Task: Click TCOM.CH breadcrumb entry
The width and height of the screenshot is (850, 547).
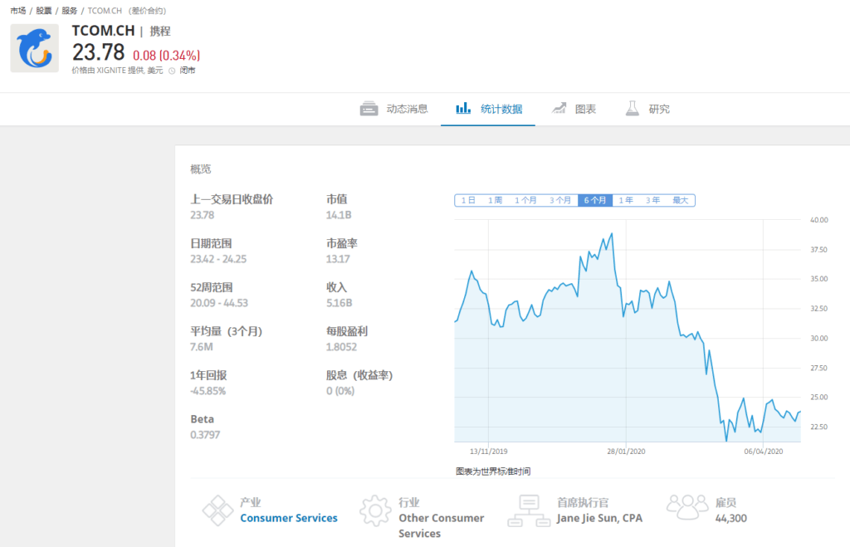Action: tap(105, 11)
